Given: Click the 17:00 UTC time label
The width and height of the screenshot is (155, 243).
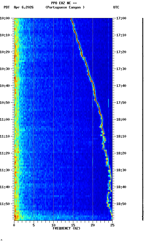Looking at the screenshot, I should (121, 18).
